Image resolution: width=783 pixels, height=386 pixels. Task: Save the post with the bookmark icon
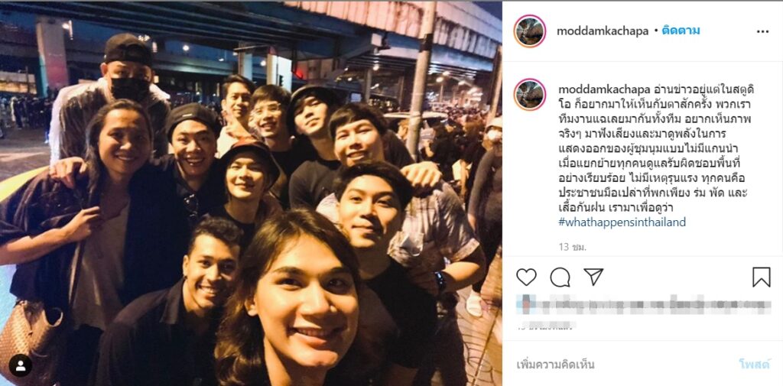click(761, 277)
